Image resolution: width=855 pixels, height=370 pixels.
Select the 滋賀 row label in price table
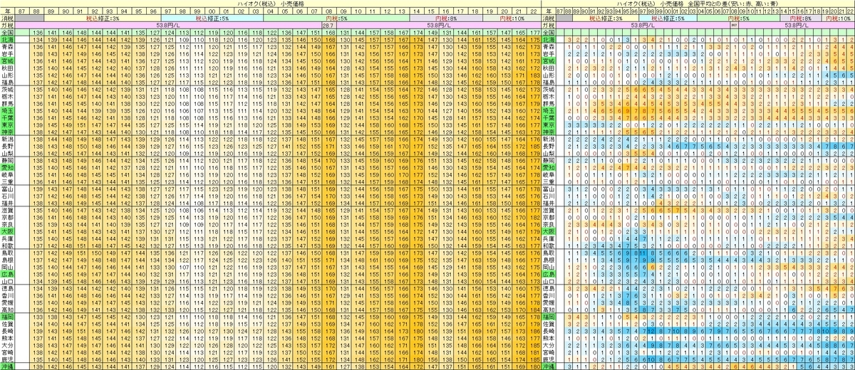pos(9,211)
